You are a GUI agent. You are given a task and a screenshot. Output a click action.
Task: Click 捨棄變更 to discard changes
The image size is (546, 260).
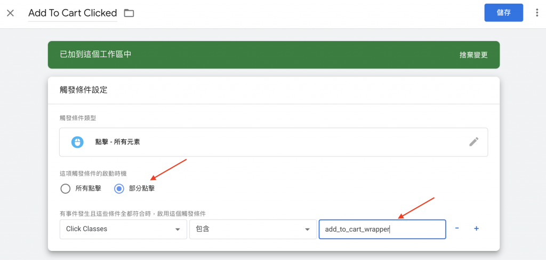473,55
